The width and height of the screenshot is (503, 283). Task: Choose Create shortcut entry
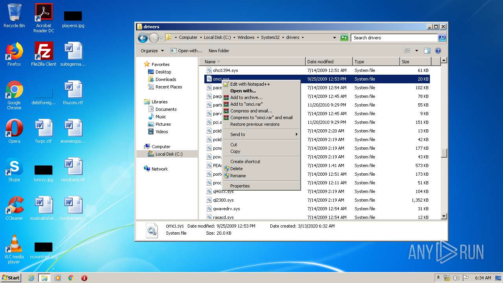coord(261,162)
